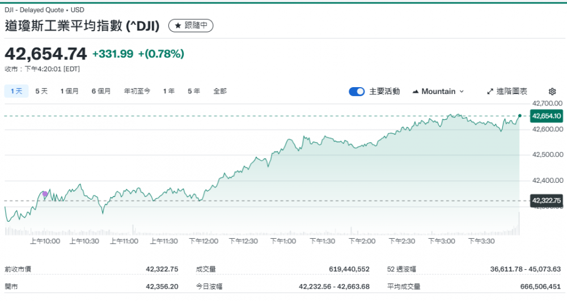
Task: Click the 道瓊斯工業平均指數 (^DJI) title
Action: click(x=82, y=26)
